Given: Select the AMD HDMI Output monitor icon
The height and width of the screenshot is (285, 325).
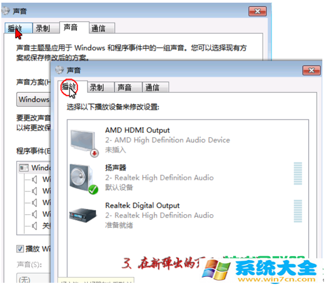Looking at the screenshot, I should click(x=84, y=143).
